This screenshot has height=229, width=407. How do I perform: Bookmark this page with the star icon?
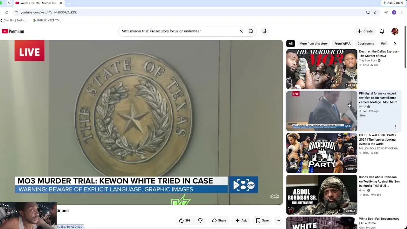click(x=375, y=12)
